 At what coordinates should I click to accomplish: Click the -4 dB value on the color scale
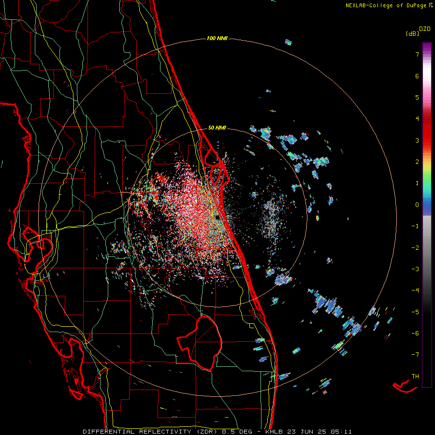pos(415,290)
